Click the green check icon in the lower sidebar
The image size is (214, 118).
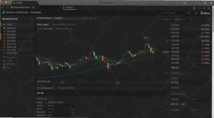(4, 64)
